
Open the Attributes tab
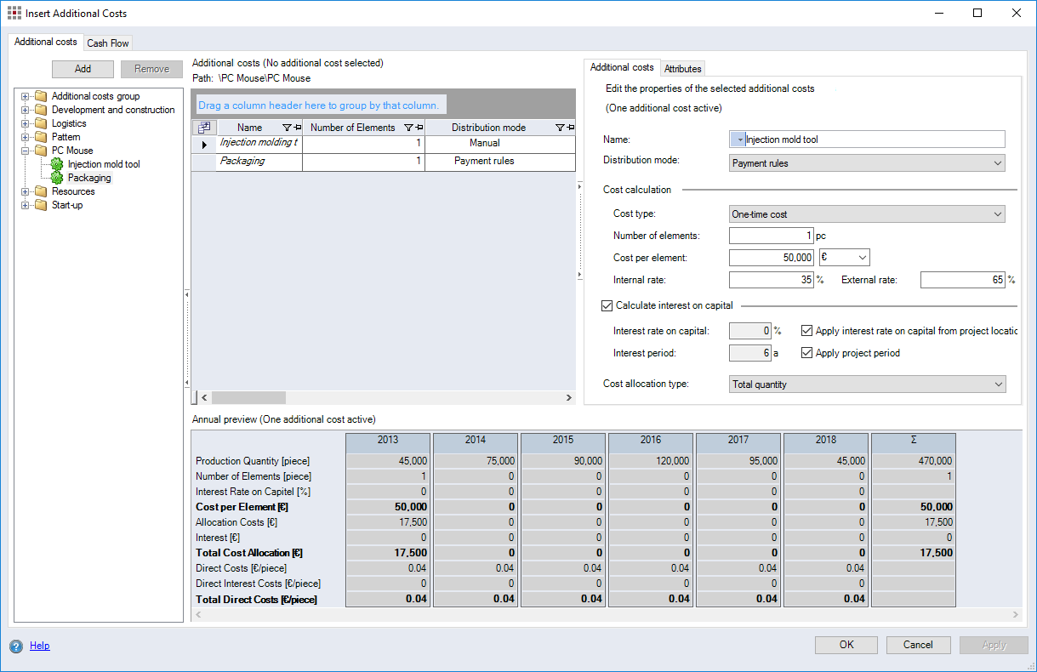click(682, 68)
